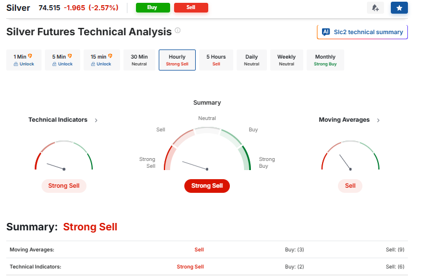The image size is (421, 277).
Task: Click Unlock link under 15 min
Action: tap(104, 64)
